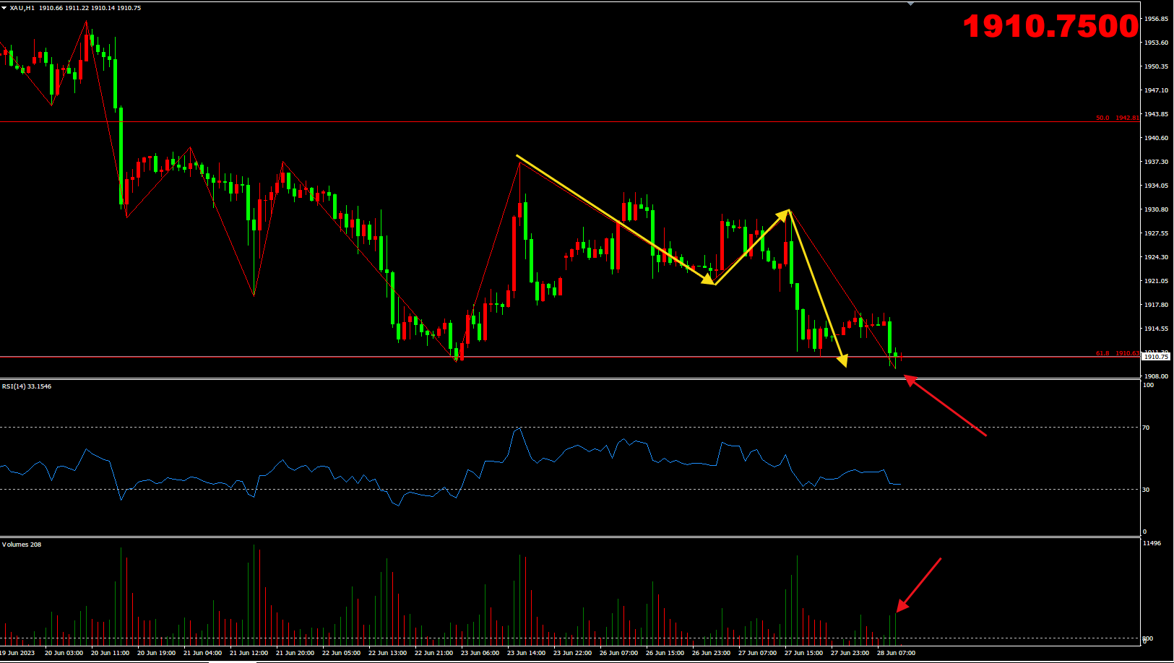This screenshot has width=1174, height=663.
Task: Select the 61.8 Fibonacci level label 1910.63
Action: pos(1117,353)
